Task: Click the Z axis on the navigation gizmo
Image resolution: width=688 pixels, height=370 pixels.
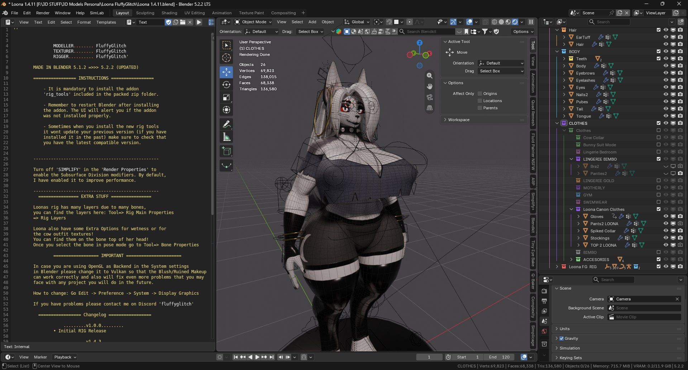Action: tap(419, 43)
